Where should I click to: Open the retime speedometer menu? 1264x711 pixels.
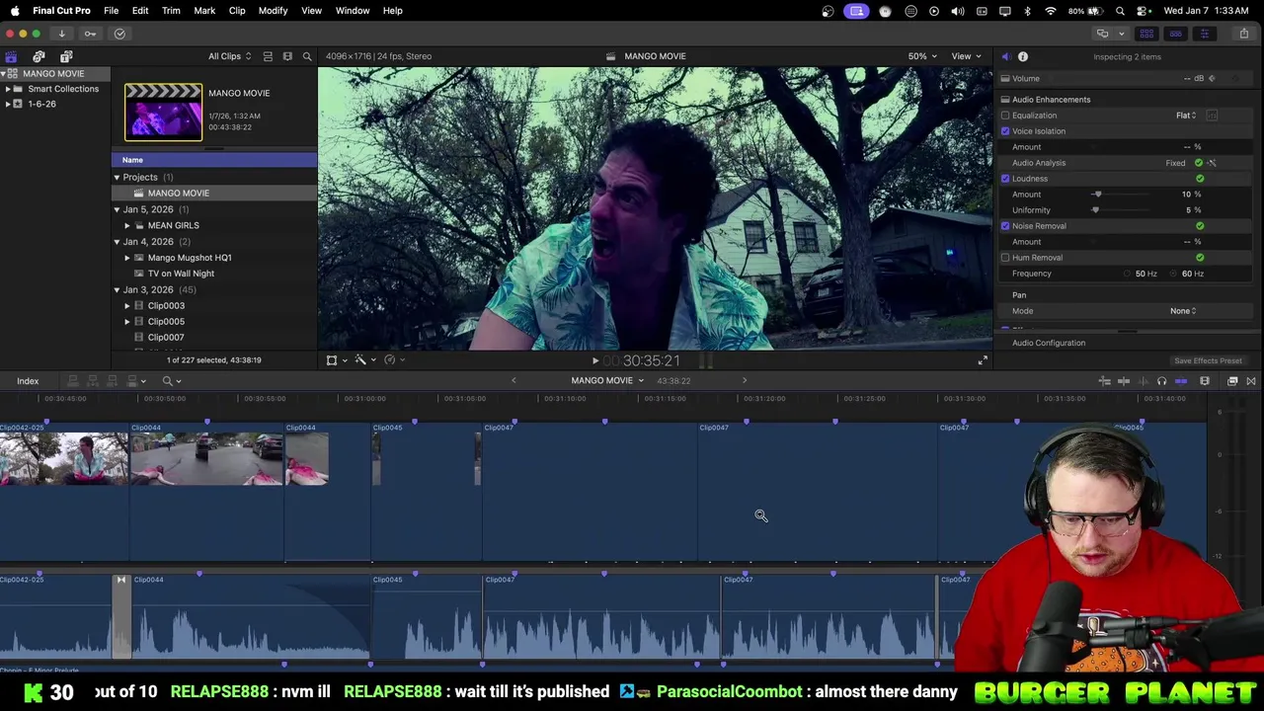pos(392,360)
